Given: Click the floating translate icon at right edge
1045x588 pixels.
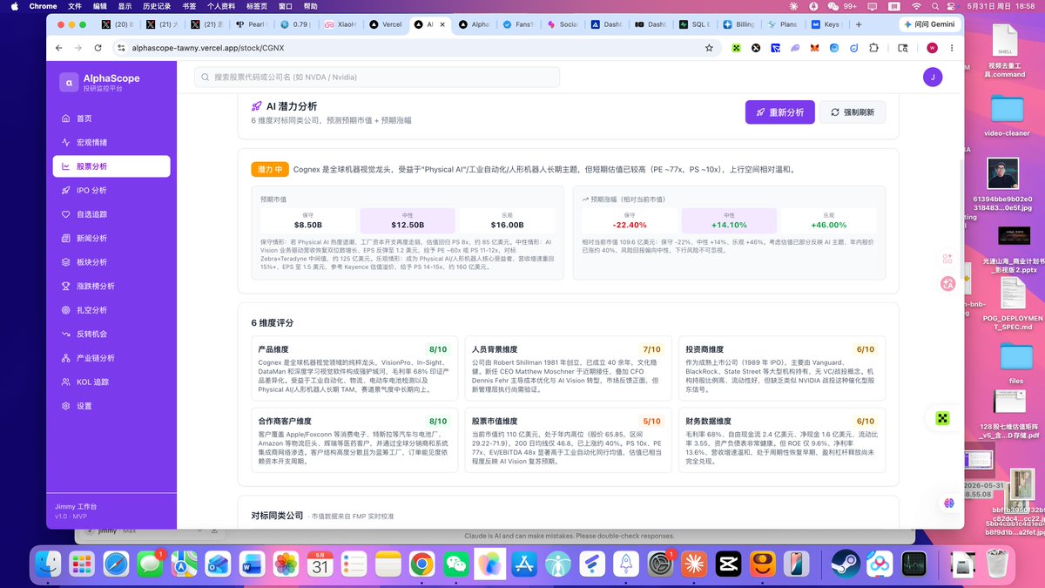Looking at the screenshot, I should (x=948, y=283).
